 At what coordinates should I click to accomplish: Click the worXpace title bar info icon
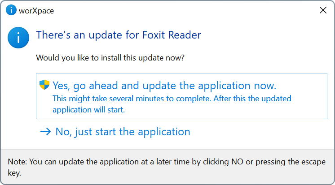[x=11, y=10]
